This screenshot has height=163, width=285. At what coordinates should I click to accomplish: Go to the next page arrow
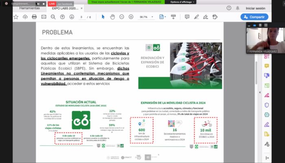pos(72,17)
